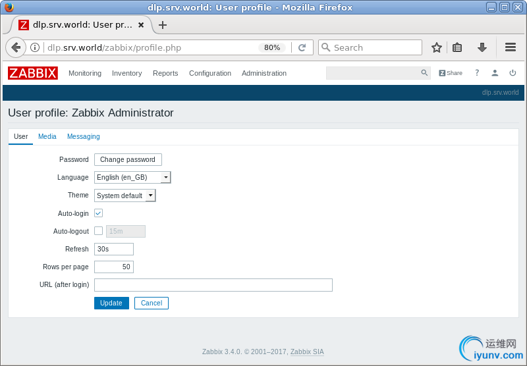This screenshot has width=527, height=366.
Task: Open site information icon in address bar
Action: pos(35,47)
